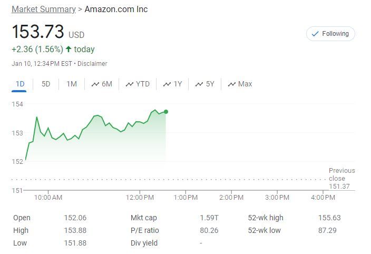371x254 pixels.
Task: Click the green up arrow near today
Action: (68, 50)
